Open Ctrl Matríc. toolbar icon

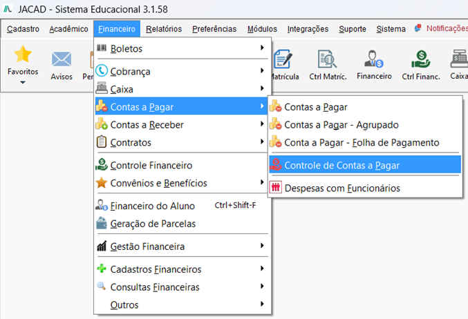coord(328,59)
